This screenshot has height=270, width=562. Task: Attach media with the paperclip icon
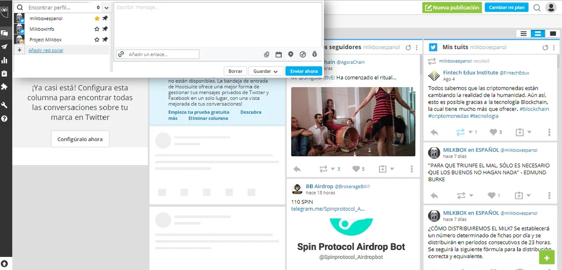coord(267,55)
